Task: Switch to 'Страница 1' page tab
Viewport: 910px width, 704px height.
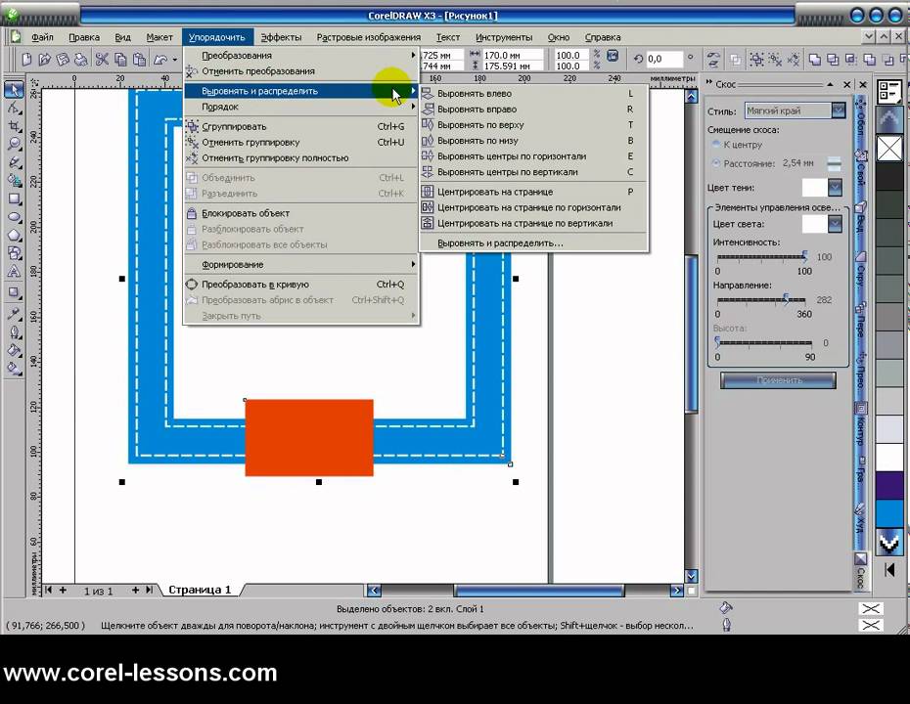Action: click(200, 590)
